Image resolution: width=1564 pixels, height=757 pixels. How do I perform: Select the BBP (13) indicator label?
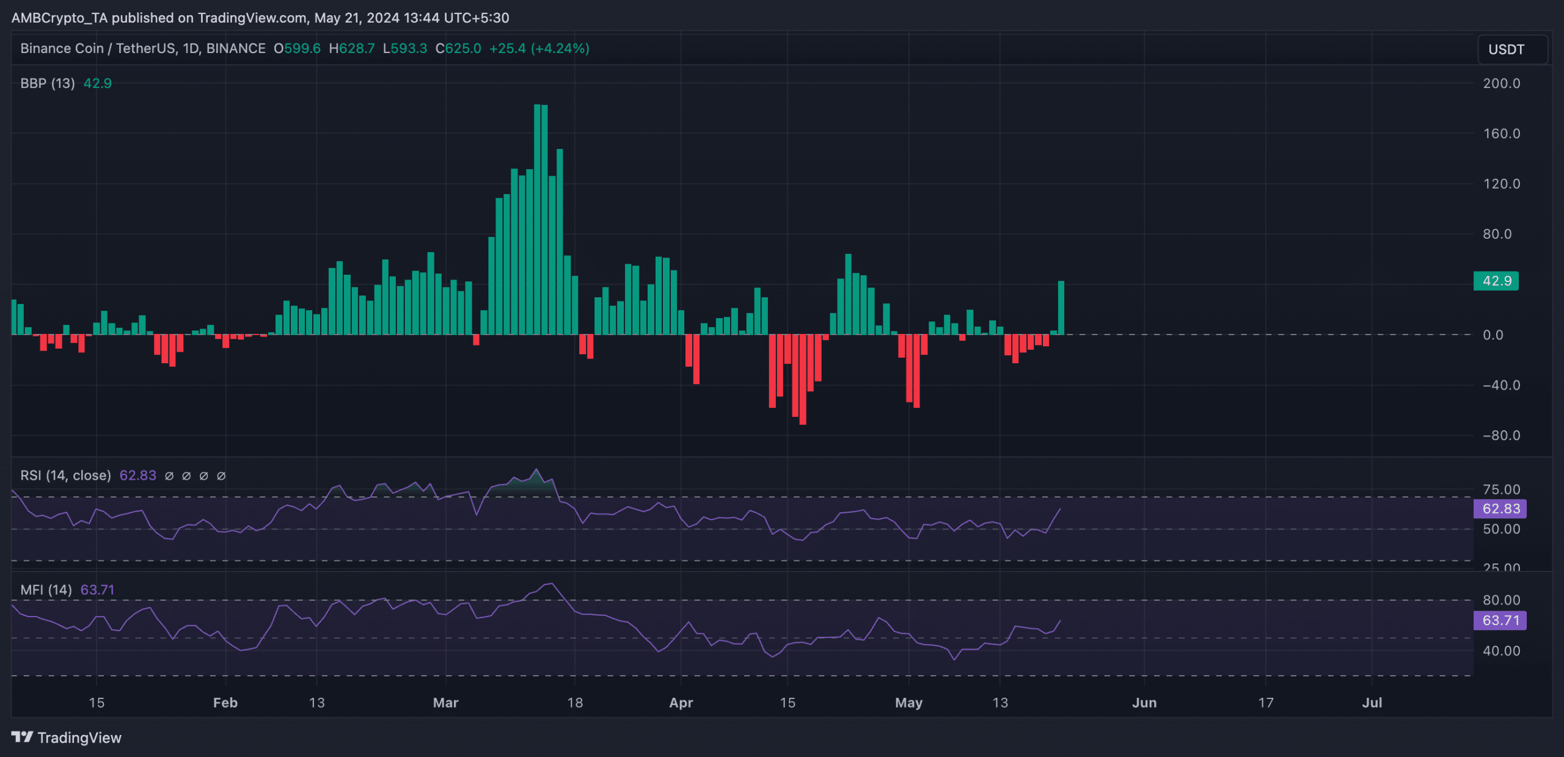[x=48, y=84]
